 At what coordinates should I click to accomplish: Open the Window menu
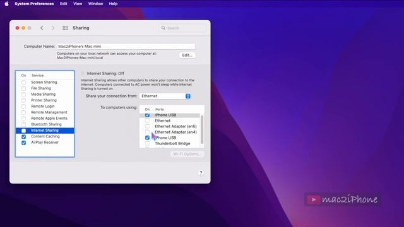tap(95, 4)
